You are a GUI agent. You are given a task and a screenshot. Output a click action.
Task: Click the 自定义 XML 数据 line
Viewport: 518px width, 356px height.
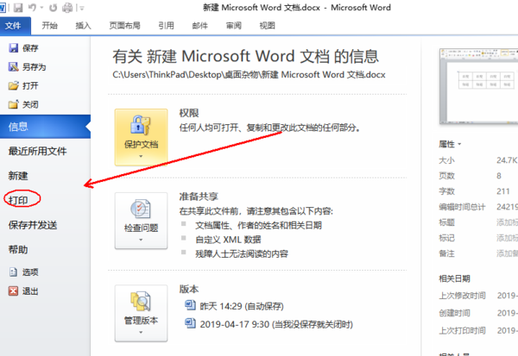click(x=228, y=240)
